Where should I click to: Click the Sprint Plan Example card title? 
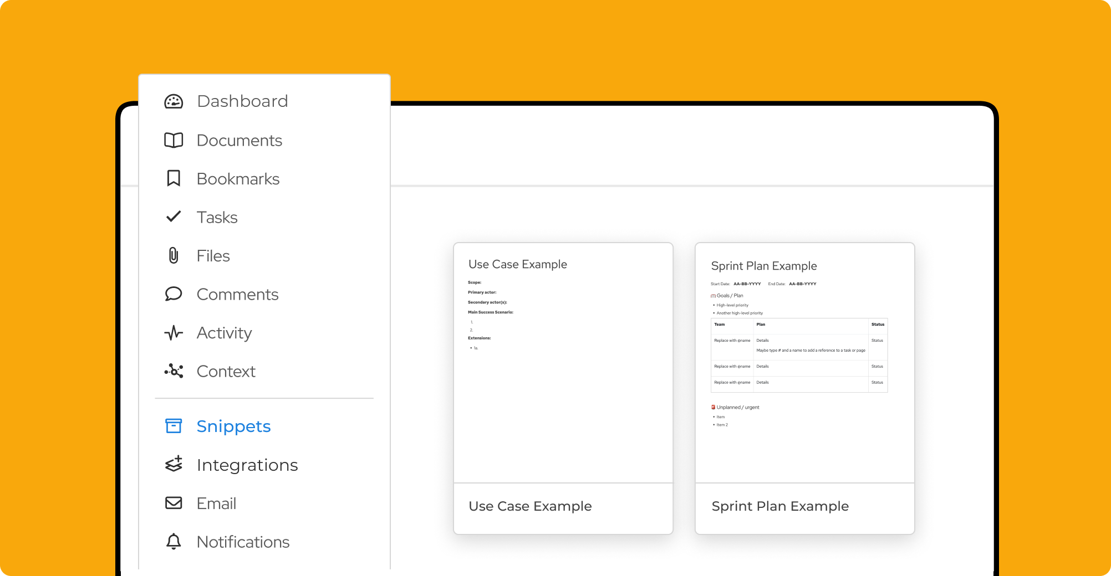click(780, 506)
